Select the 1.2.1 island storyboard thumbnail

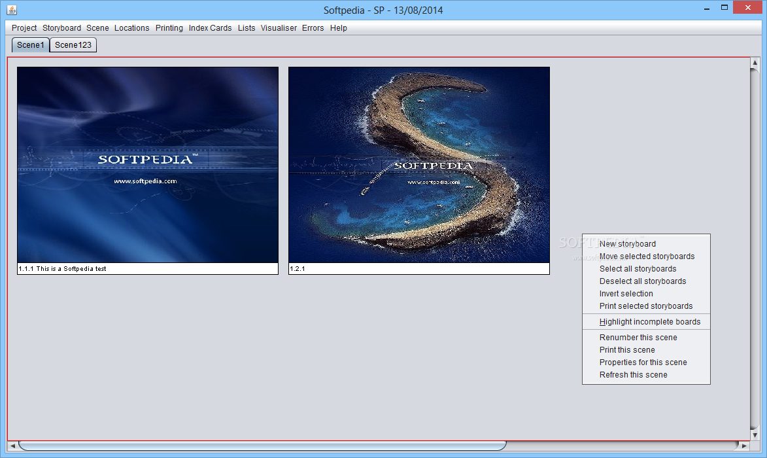point(418,165)
